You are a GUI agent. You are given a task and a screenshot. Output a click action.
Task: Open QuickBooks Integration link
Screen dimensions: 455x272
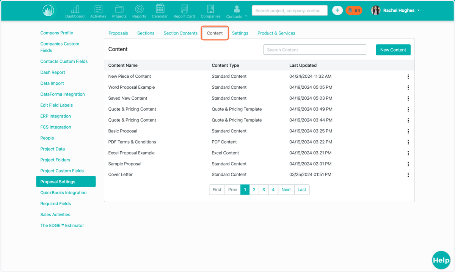point(63,193)
